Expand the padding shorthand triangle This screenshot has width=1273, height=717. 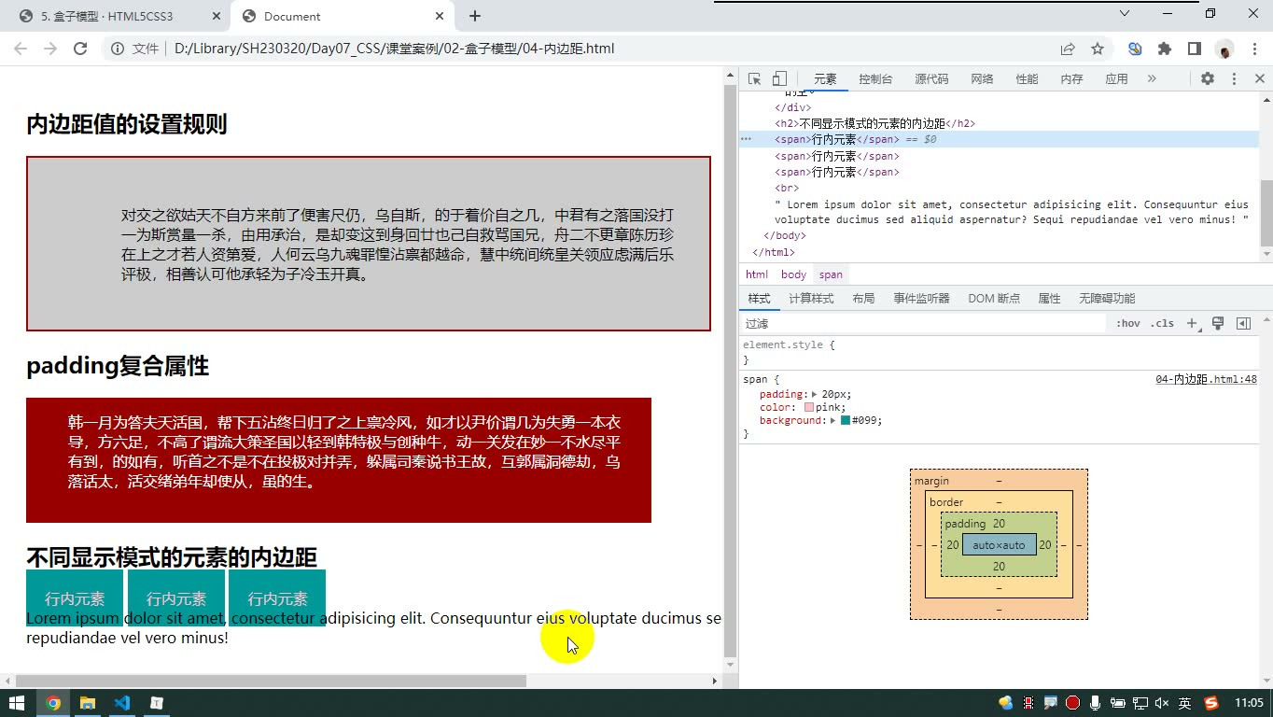[x=815, y=395]
